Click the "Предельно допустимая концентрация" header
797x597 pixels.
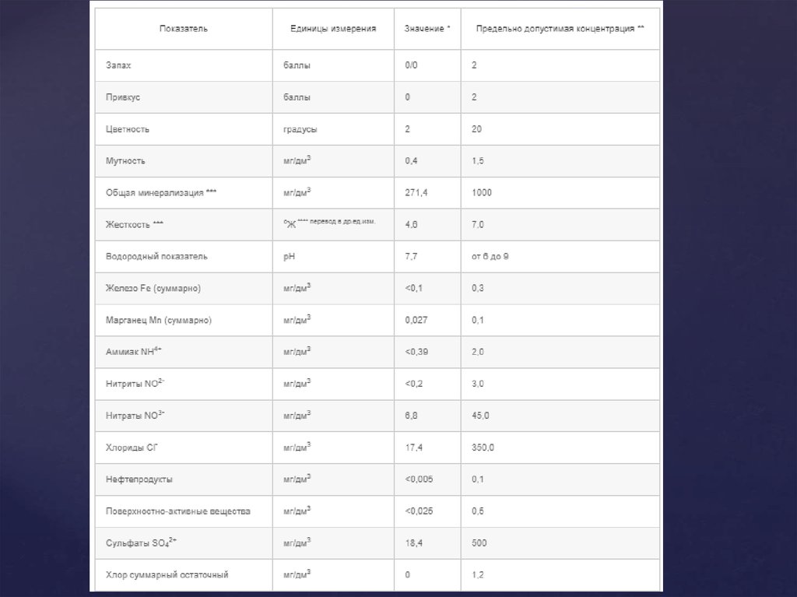pyautogui.click(x=560, y=29)
